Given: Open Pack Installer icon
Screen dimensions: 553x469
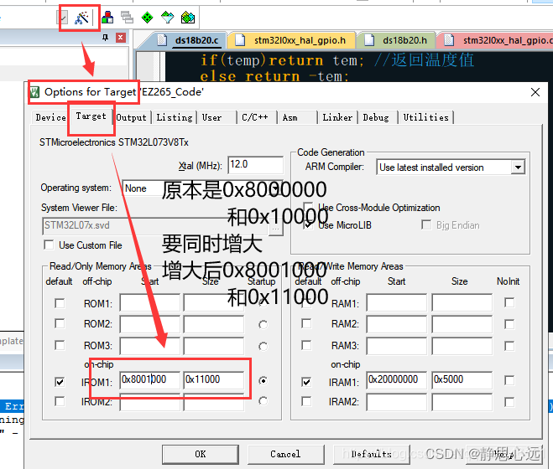Looking at the screenshot, I should click(x=188, y=18).
